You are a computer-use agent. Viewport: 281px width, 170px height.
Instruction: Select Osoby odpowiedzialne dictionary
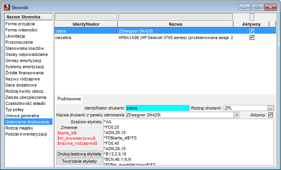(x=26, y=54)
